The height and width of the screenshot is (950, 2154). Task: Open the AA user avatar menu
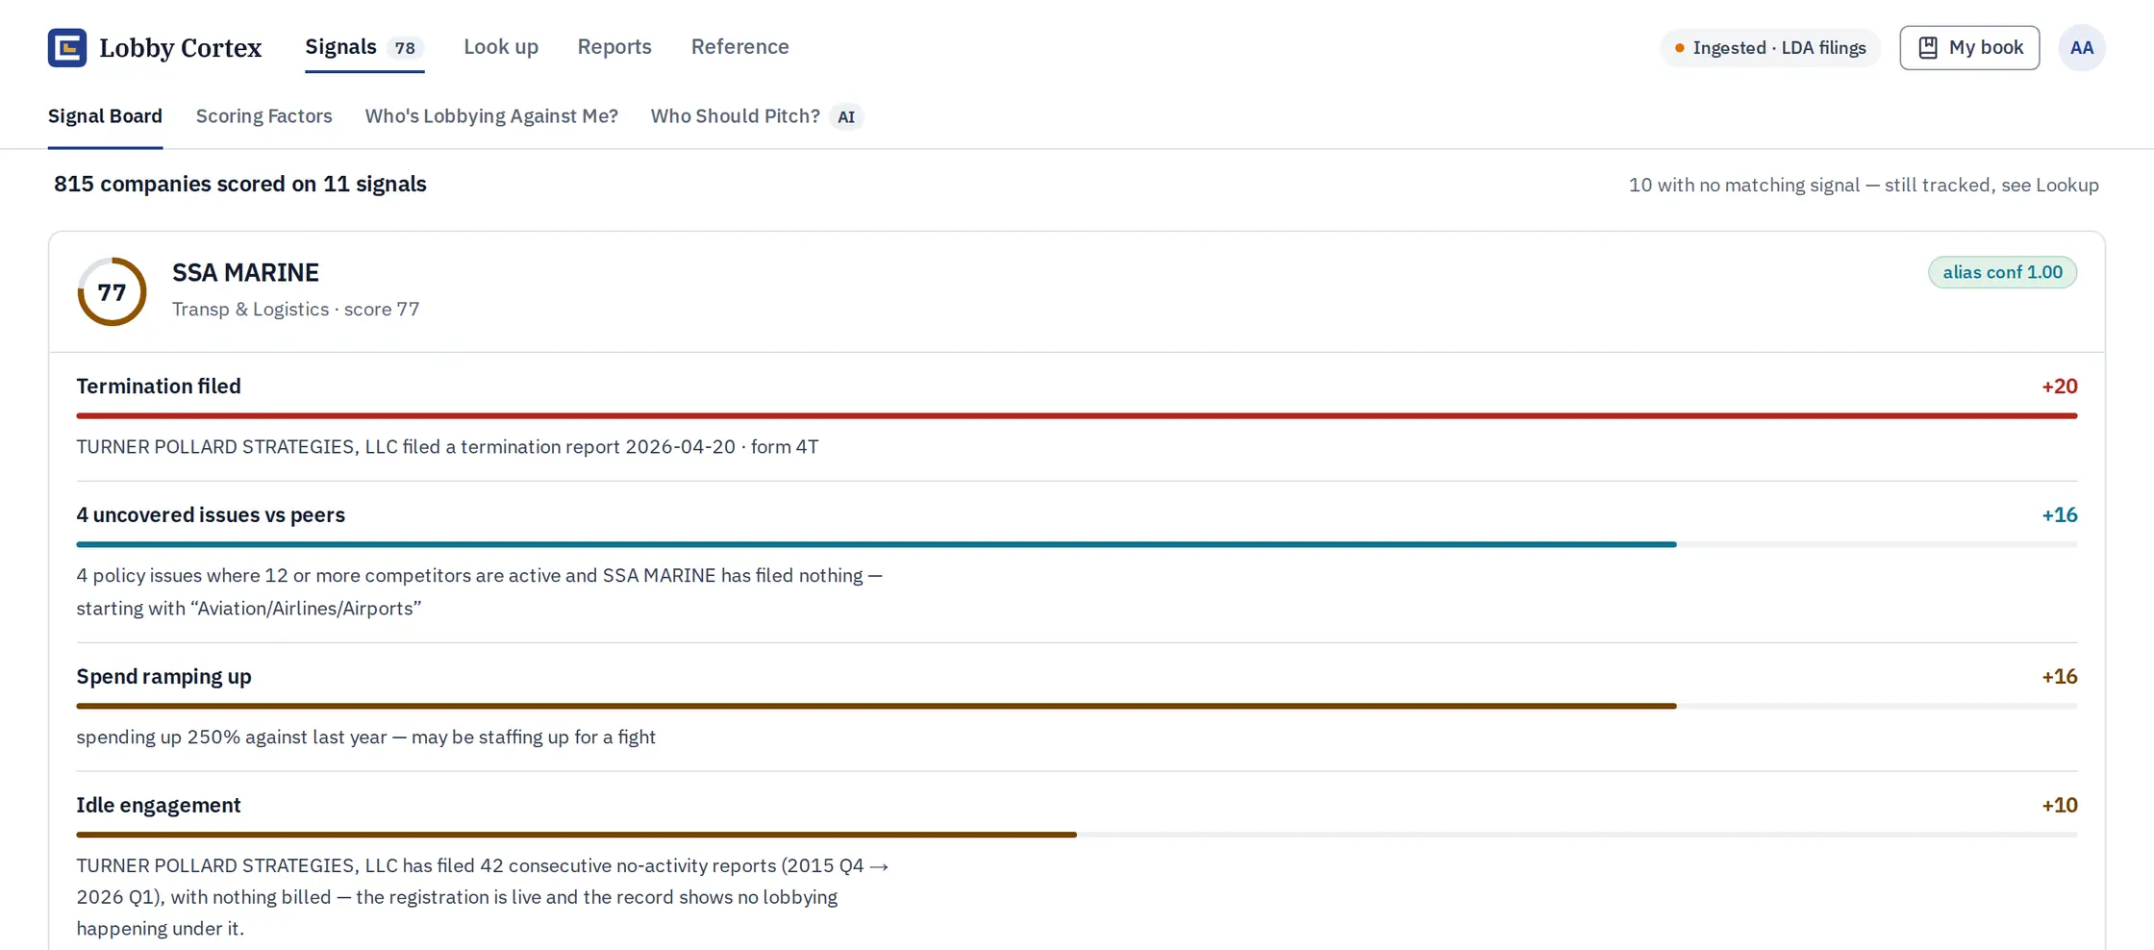tap(2082, 47)
